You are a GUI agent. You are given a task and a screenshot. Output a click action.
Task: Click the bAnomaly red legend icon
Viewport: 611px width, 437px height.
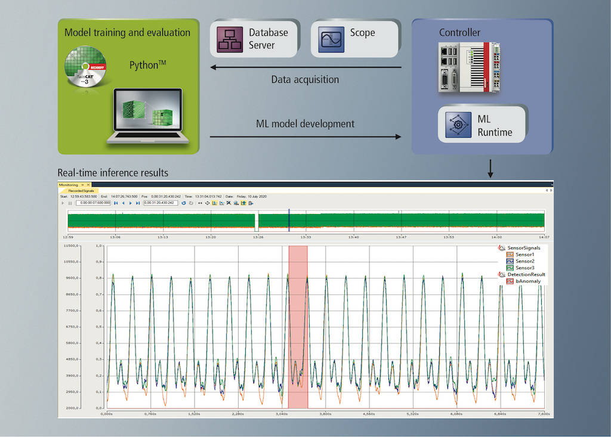click(510, 281)
